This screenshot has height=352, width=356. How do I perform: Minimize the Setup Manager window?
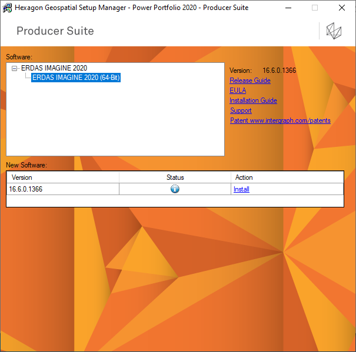288,8
